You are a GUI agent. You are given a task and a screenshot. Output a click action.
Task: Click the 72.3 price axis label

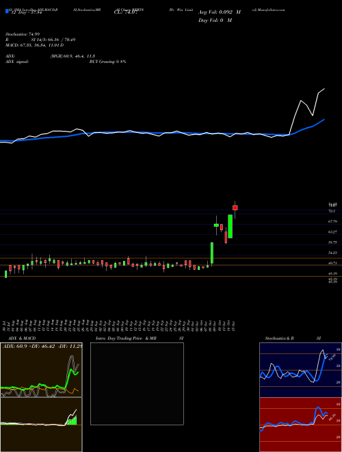(x=332, y=212)
